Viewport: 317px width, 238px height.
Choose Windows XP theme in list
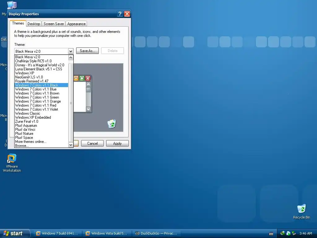pyautogui.click(x=41, y=73)
